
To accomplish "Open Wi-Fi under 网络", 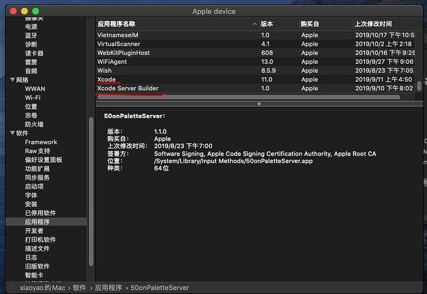I will point(33,98).
